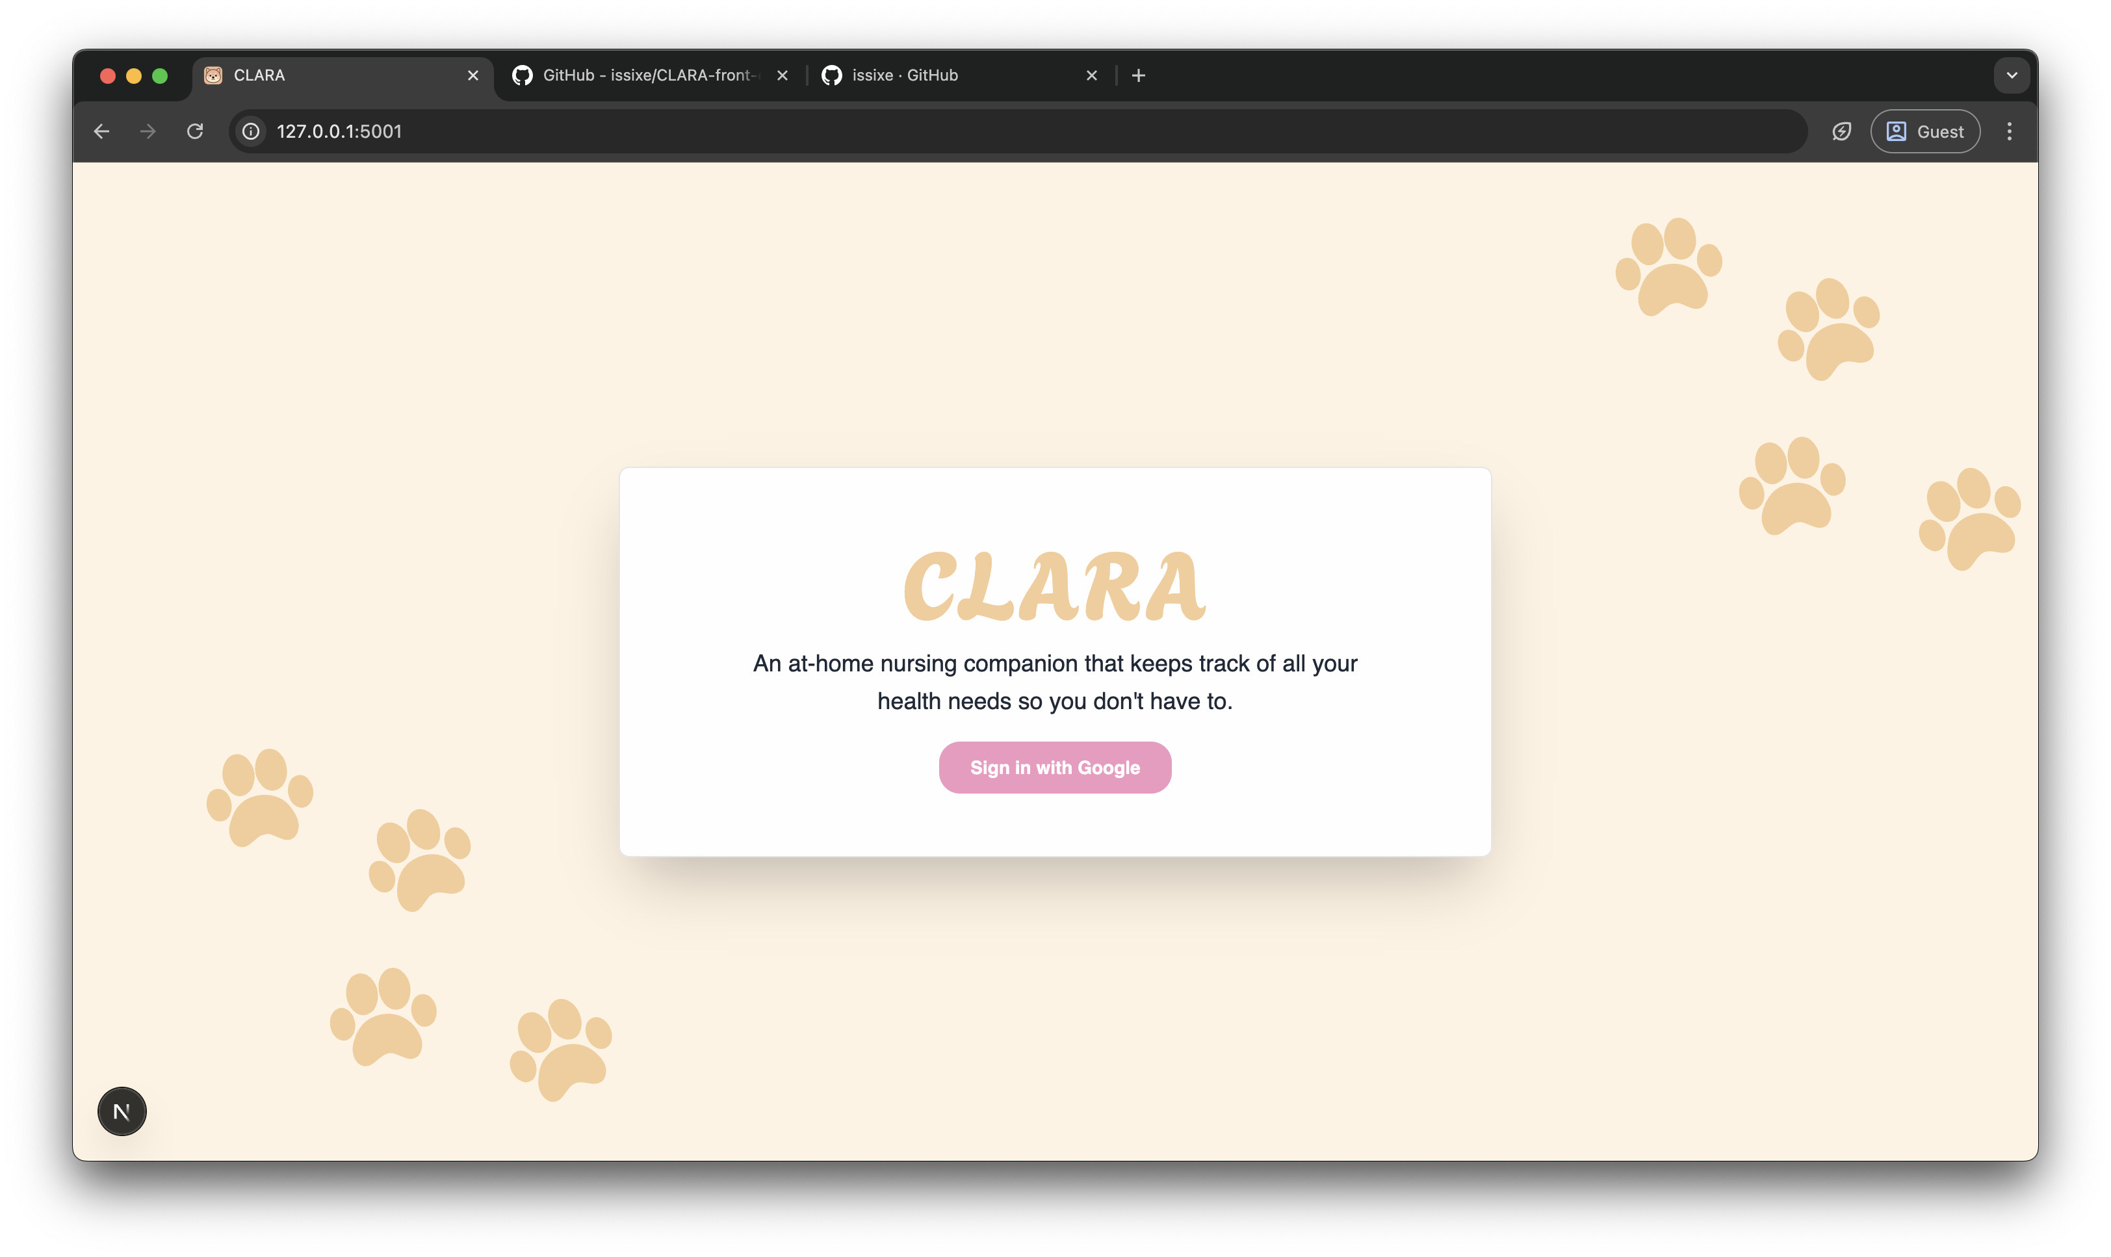Expand the tab search dropdown arrow
2111x1257 pixels.
[2012, 75]
